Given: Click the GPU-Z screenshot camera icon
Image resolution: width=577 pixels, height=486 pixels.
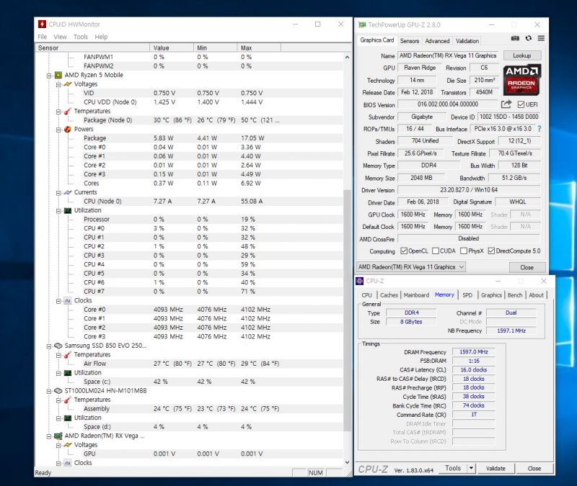Looking at the screenshot, I should point(515,38).
